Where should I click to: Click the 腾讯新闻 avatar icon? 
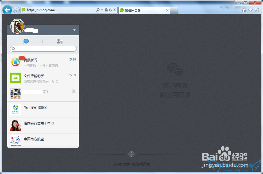coord(16,62)
